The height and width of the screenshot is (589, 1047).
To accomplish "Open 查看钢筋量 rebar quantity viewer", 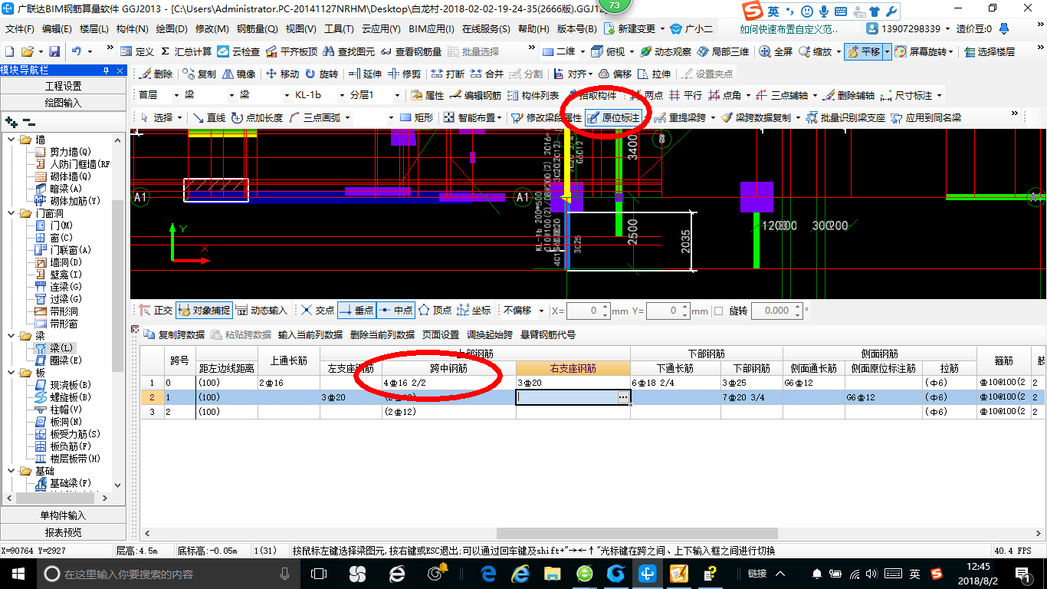I will pyautogui.click(x=411, y=51).
